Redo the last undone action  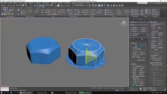[5, 5]
